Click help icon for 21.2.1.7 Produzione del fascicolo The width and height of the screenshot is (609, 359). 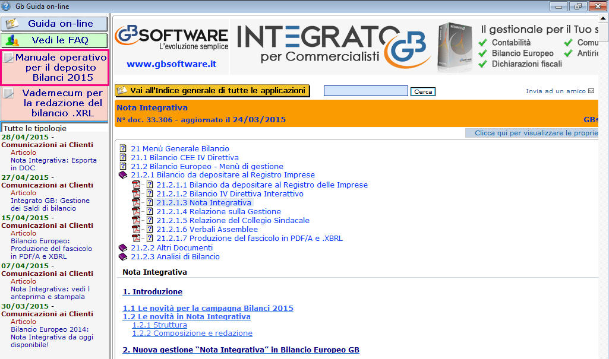point(150,238)
